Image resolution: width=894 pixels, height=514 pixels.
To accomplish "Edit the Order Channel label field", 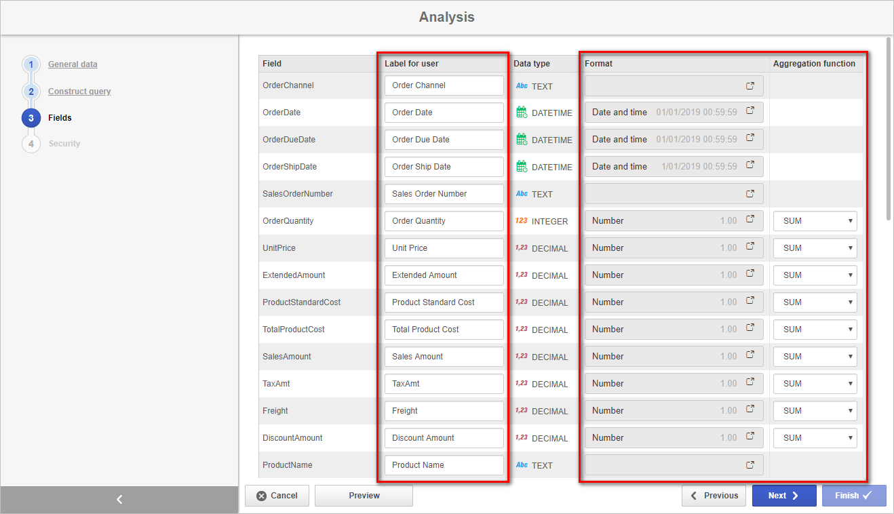I will pos(444,85).
